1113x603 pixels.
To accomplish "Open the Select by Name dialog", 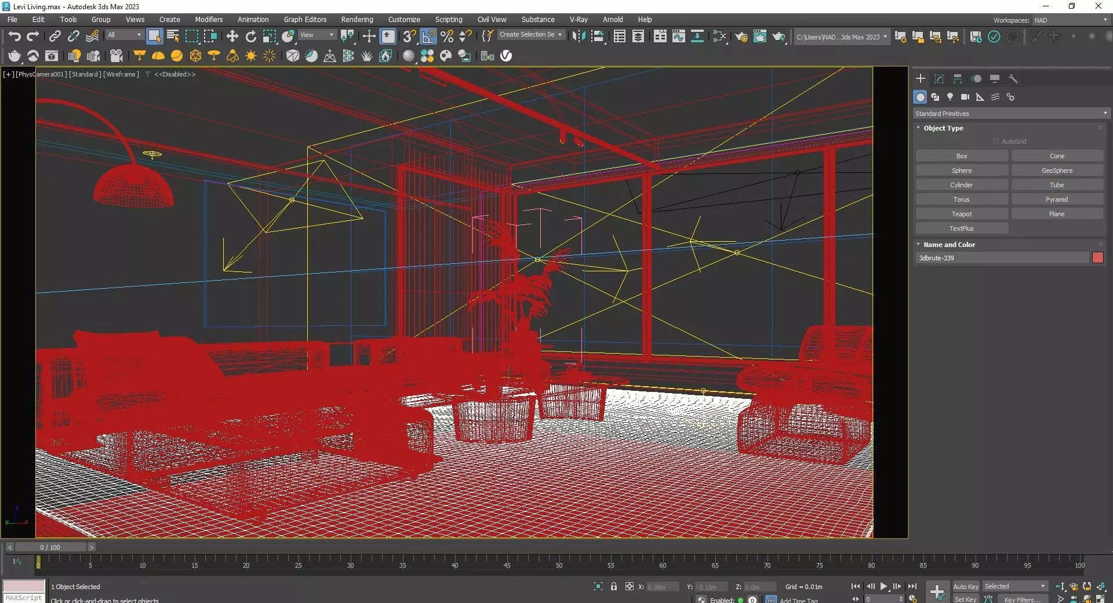I will (x=173, y=37).
